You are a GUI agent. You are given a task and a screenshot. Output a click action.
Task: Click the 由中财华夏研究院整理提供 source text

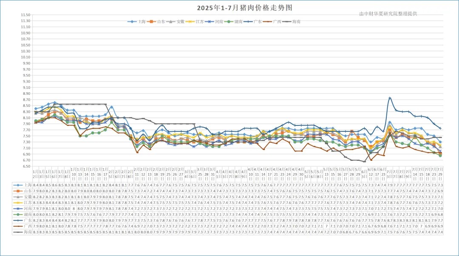388,14
